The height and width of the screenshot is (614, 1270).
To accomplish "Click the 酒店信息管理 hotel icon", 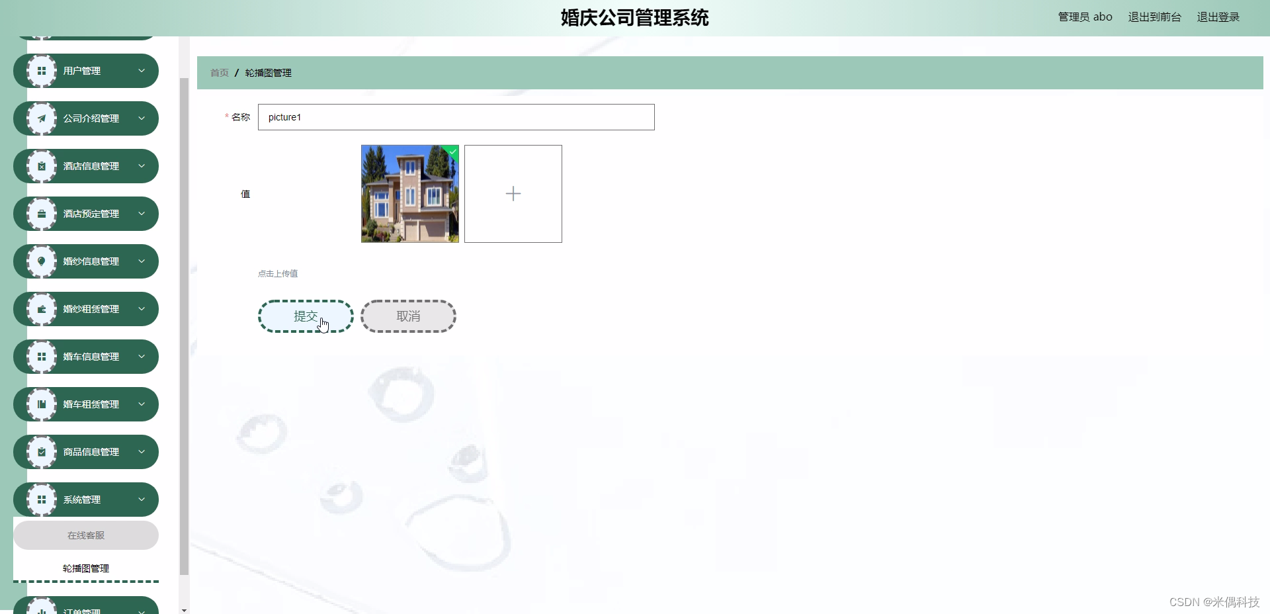I will [42, 166].
